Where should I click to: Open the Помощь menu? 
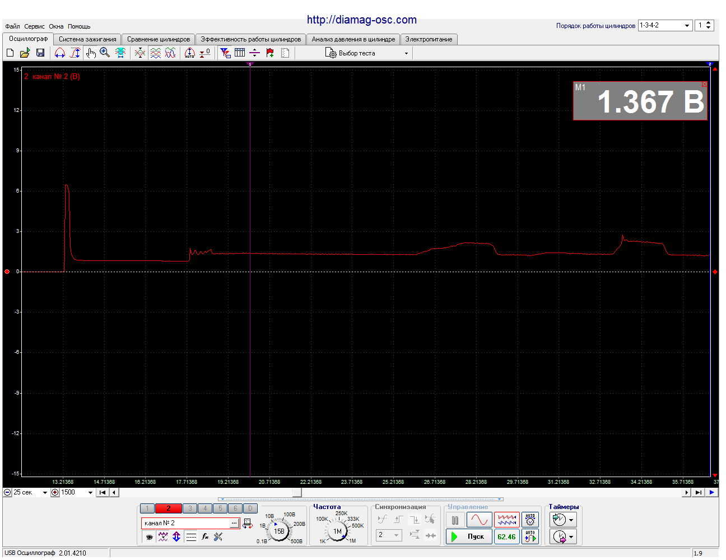point(79,26)
